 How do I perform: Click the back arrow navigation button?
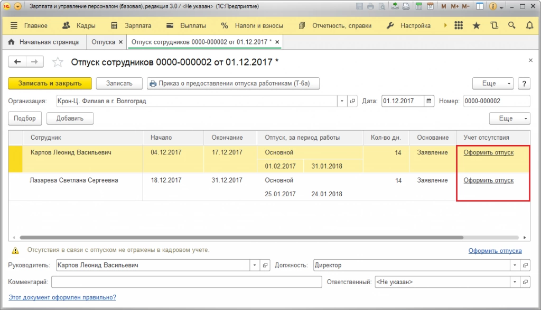(17, 61)
